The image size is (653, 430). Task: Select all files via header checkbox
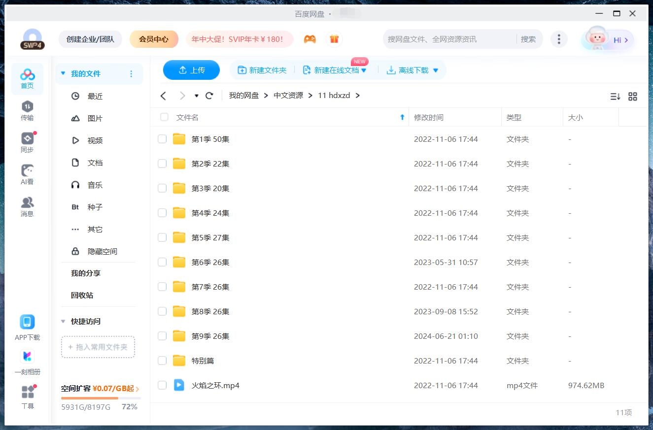[x=164, y=117]
